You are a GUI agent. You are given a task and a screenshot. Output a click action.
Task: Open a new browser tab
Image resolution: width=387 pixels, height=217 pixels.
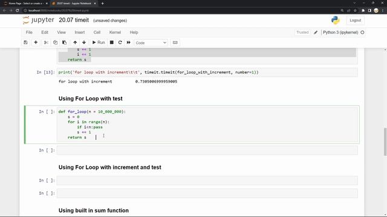click(102, 4)
